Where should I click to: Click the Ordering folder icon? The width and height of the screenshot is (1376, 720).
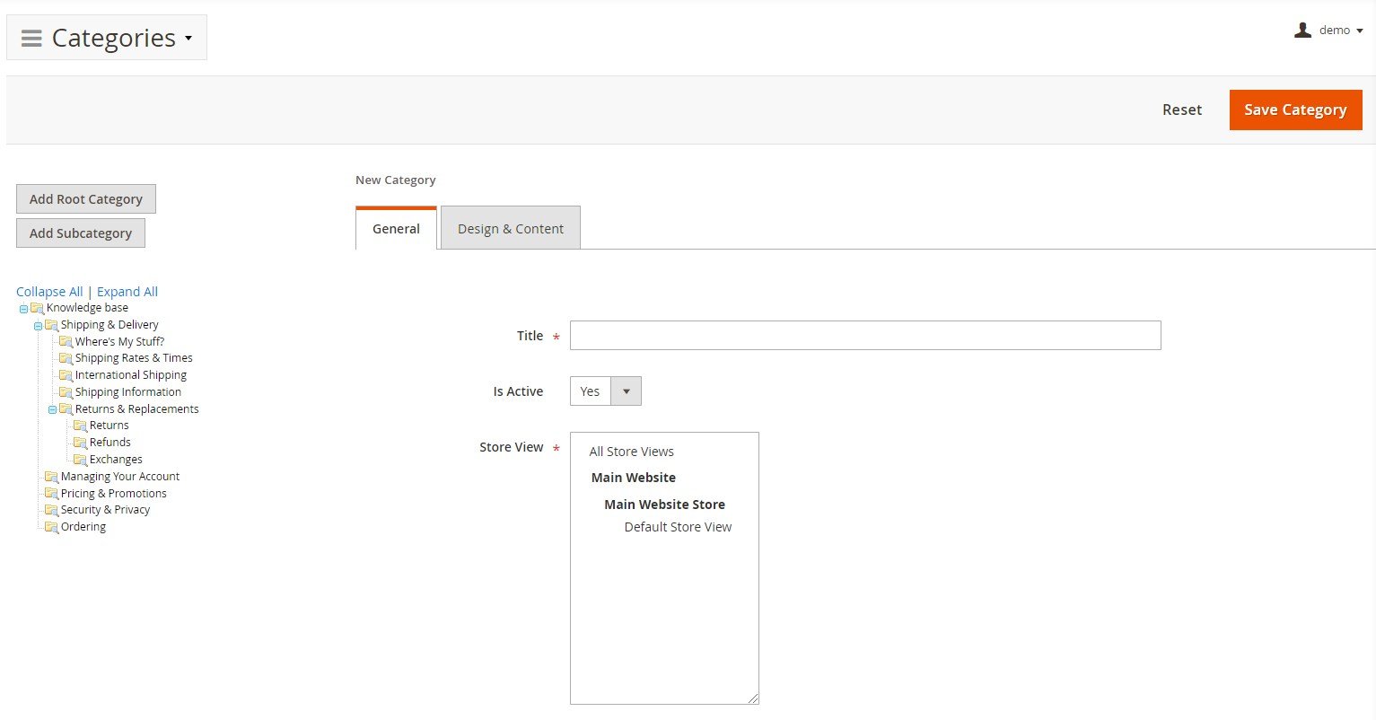click(x=51, y=527)
